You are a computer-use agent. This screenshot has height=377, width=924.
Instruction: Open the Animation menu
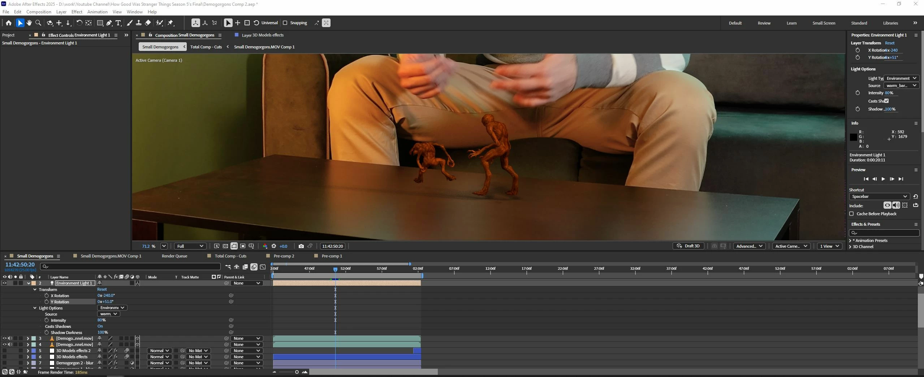98,12
